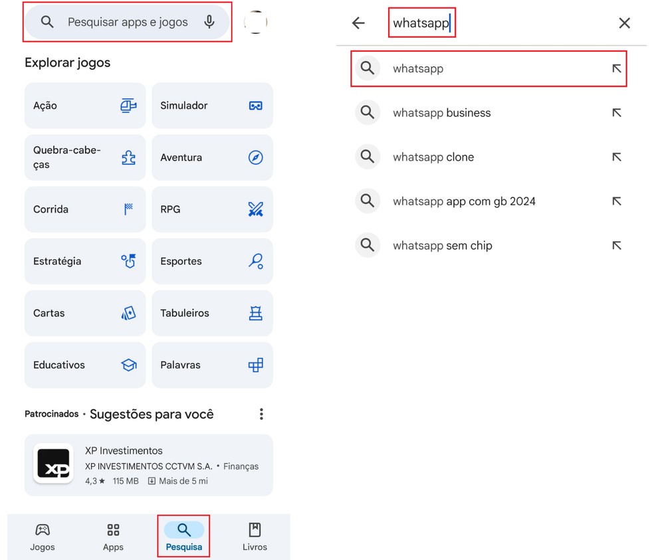Fill query using arrow beside whatsapp business
Image resolution: width=654 pixels, height=560 pixels.
click(617, 112)
